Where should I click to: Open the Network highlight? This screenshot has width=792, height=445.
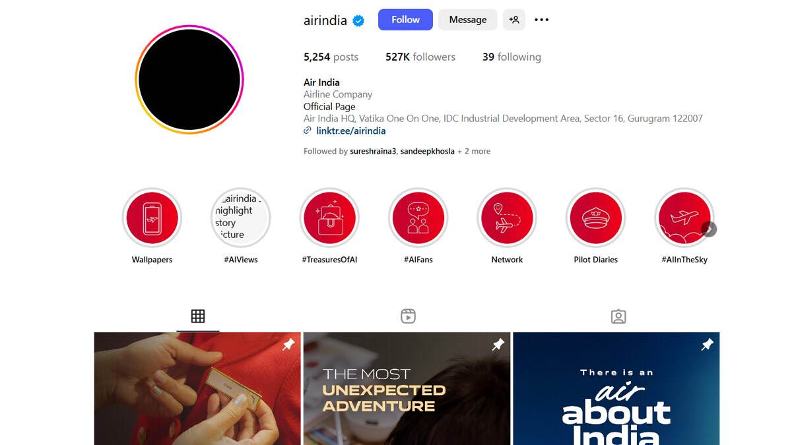tap(507, 218)
